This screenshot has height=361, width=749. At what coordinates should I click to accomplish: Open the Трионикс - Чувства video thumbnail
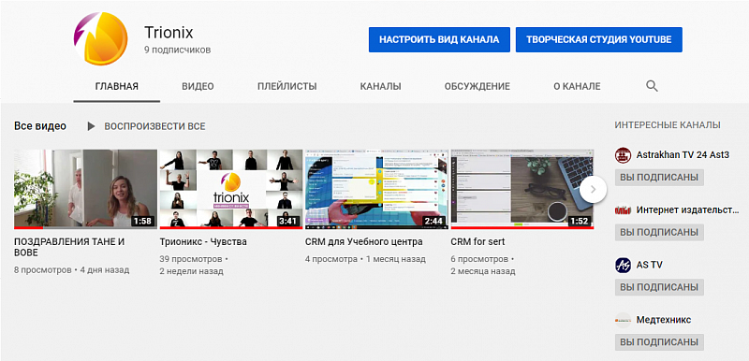click(231, 189)
